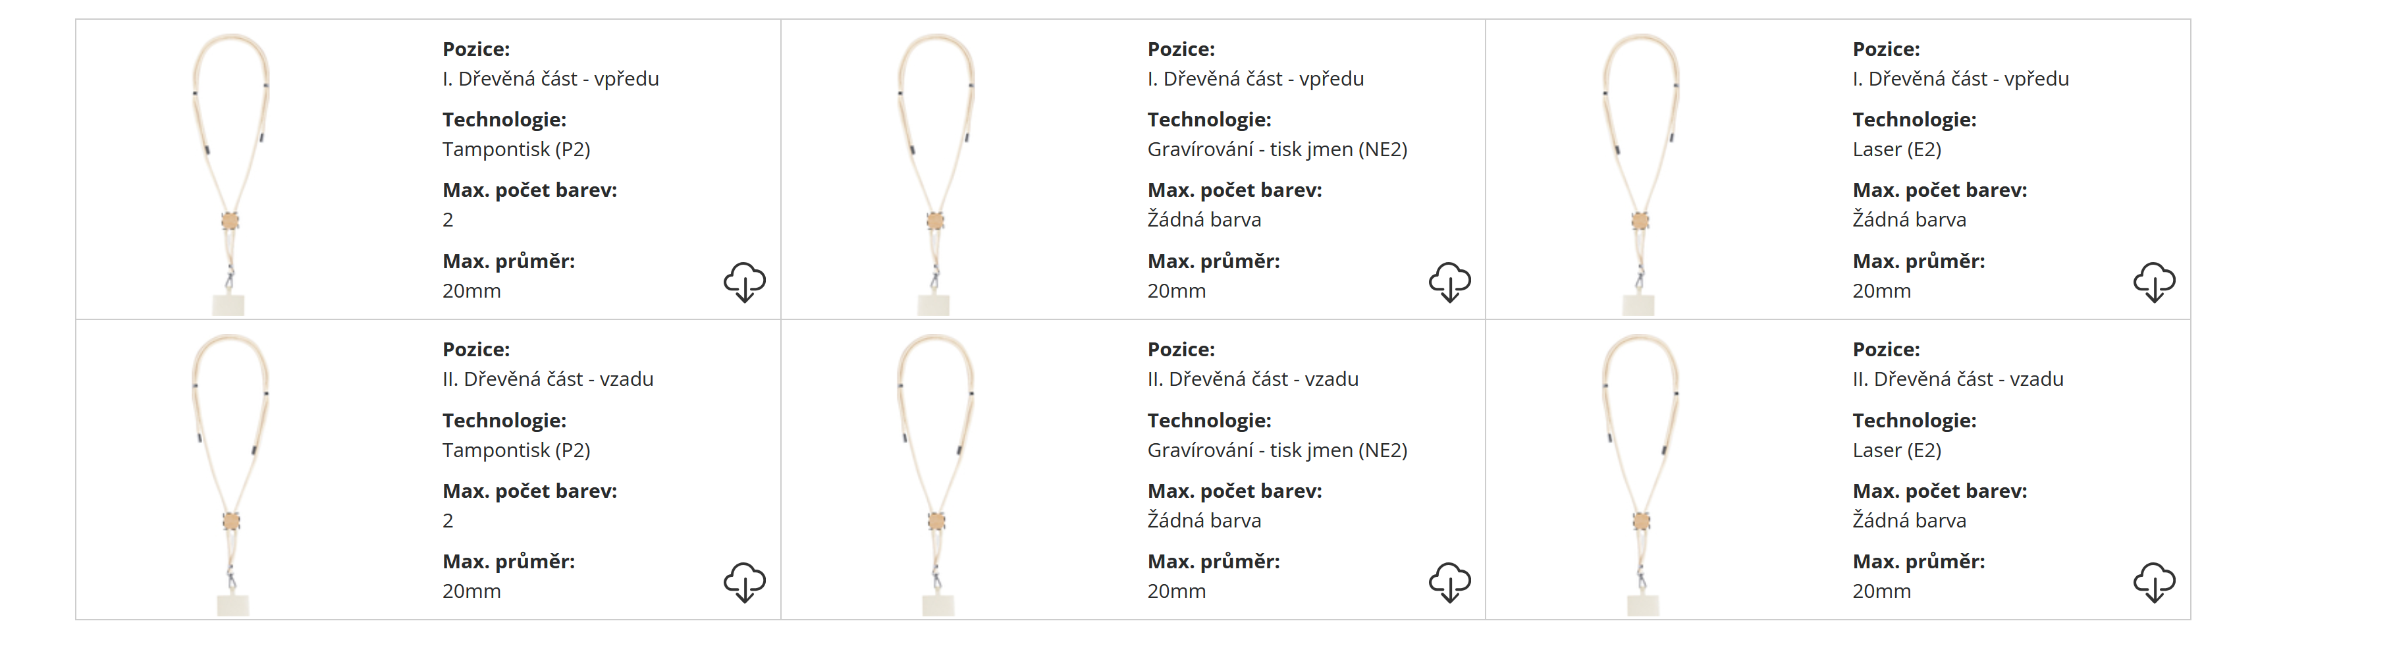Image resolution: width=2391 pixels, height=646 pixels.
Task: Open lanyard thumbnail in back Laser card
Action: click(1640, 473)
